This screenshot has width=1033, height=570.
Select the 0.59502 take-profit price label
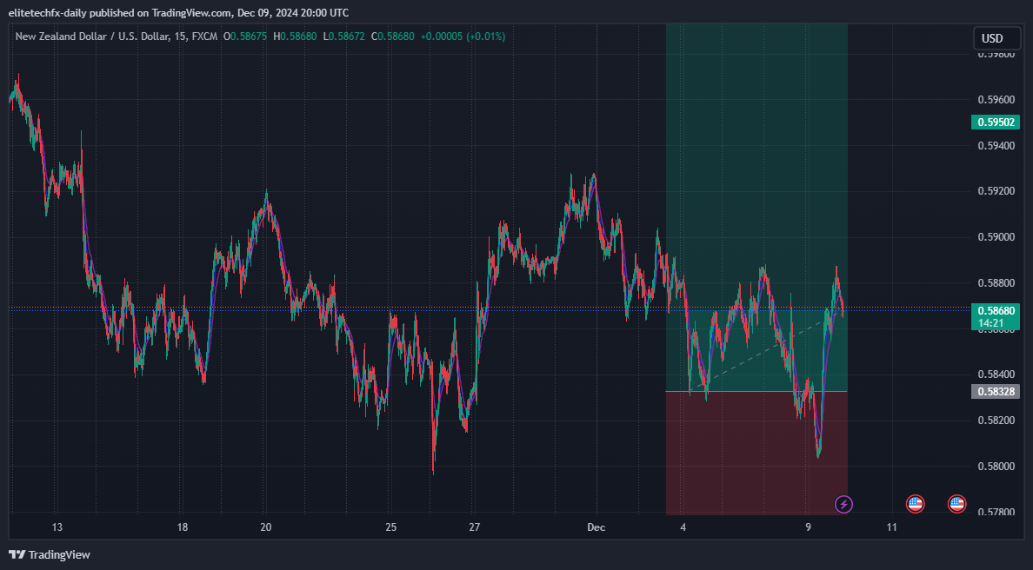click(x=996, y=123)
